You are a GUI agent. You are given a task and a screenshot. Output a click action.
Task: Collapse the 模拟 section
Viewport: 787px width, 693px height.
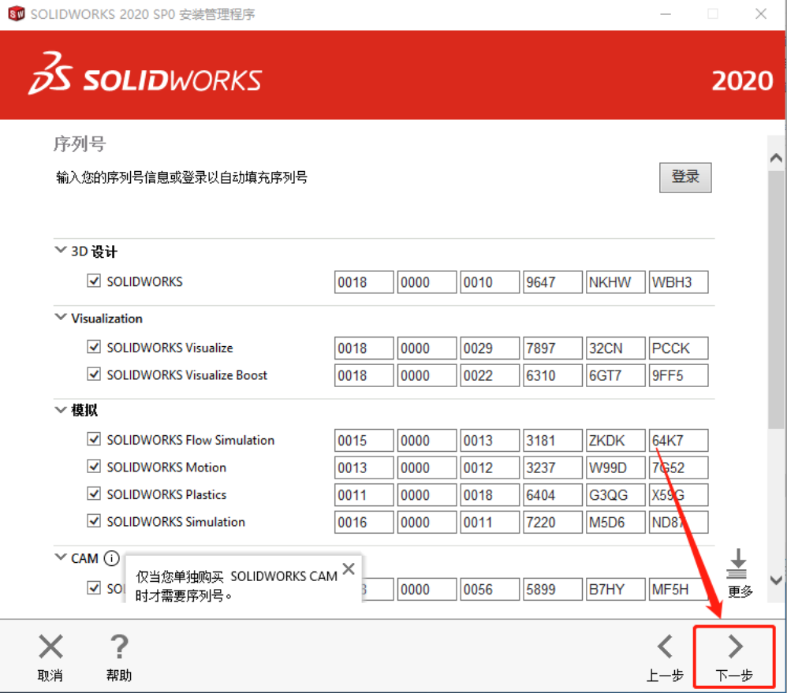(x=61, y=410)
